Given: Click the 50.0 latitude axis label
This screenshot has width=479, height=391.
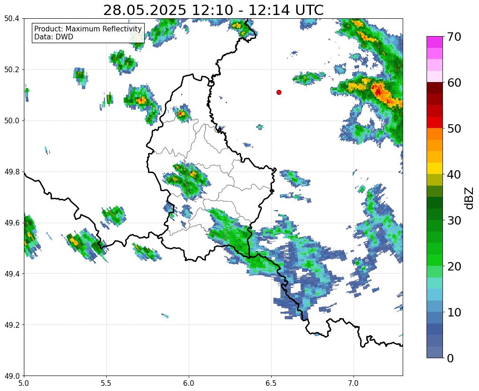Looking at the screenshot, I should pos(12,121).
